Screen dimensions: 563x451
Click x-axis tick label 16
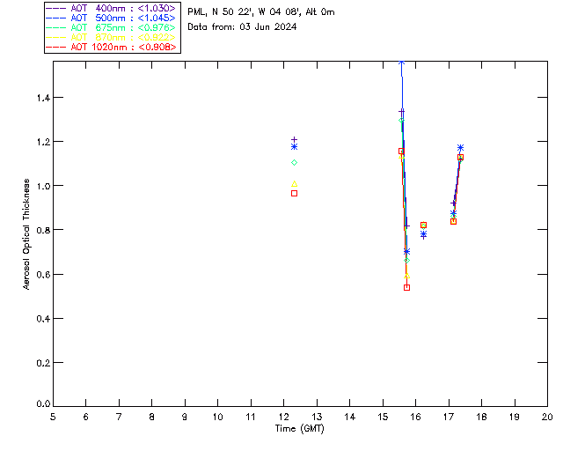[x=416, y=418]
